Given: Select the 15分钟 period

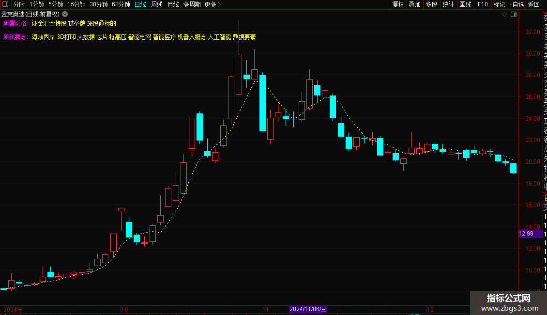Looking at the screenshot, I should [x=76, y=4].
